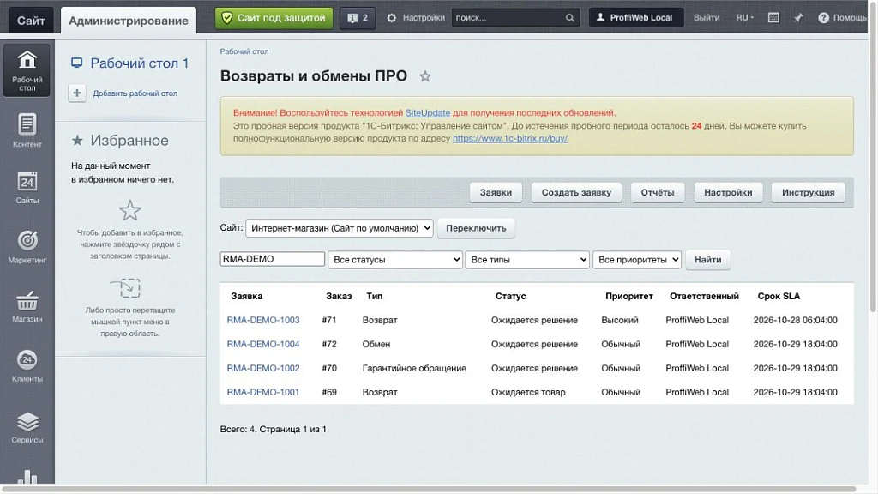Viewport: 878px width, 494px height.
Task: Switch to the Сайт tab
Action: click(x=31, y=21)
